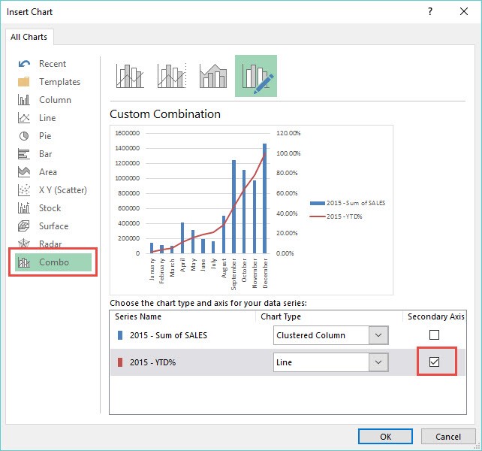Switch to the All Charts tab
The height and width of the screenshot is (451, 482).
point(29,37)
